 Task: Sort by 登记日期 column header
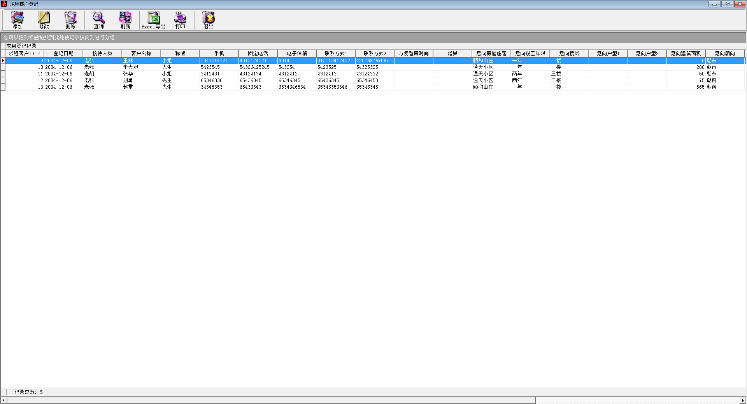pyautogui.click(x=63, y=53)
